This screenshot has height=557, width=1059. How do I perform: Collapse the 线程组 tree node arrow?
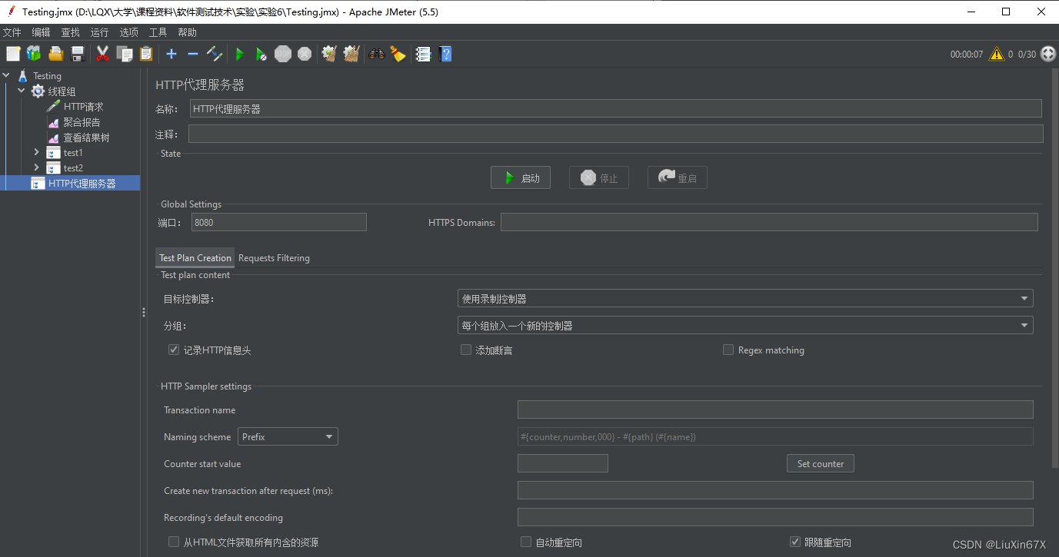coord(22,91)
